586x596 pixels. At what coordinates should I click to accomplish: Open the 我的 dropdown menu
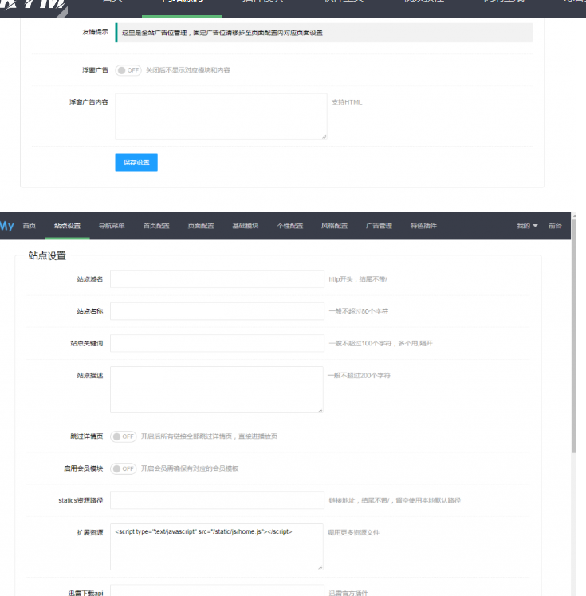527,226
